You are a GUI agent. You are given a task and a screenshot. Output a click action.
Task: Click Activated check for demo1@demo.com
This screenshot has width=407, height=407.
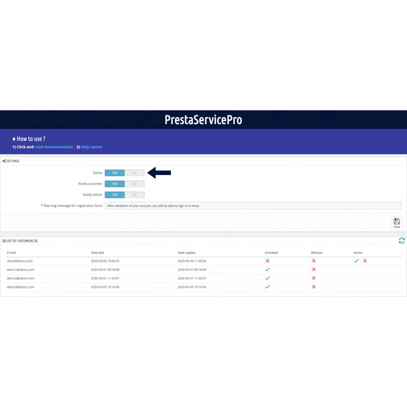(x=267, y=269)
